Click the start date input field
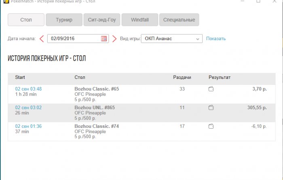This screenshot has height=180, width=283. pos(74,39)
